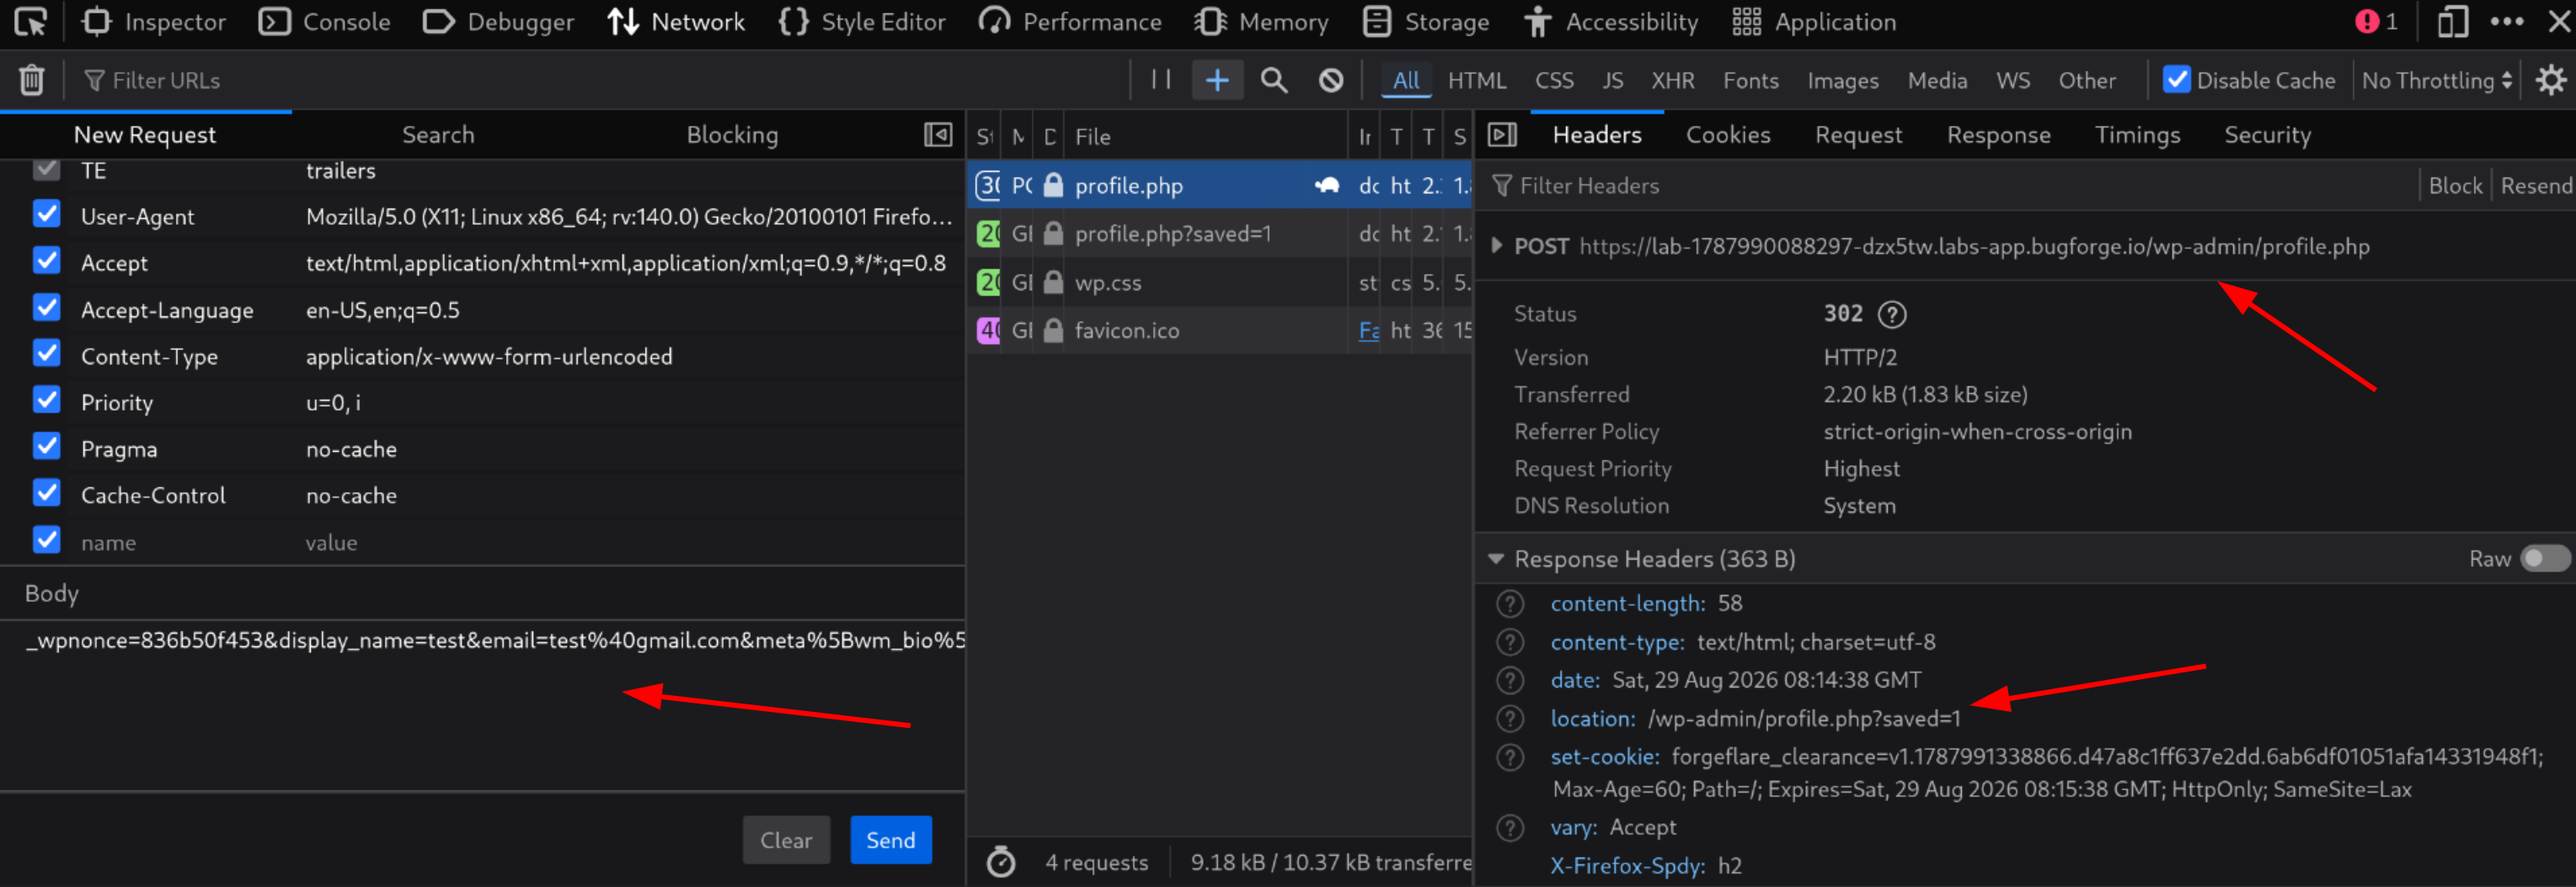Open the Storage panel
Image resolution: width=2576 pixels, height=887 pixels.
(x=1427, y=22)
